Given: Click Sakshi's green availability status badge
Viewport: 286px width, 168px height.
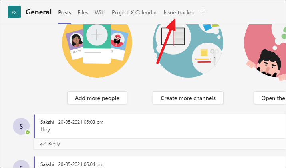Looking at the screenshot, I should click(x=28, y=132).
